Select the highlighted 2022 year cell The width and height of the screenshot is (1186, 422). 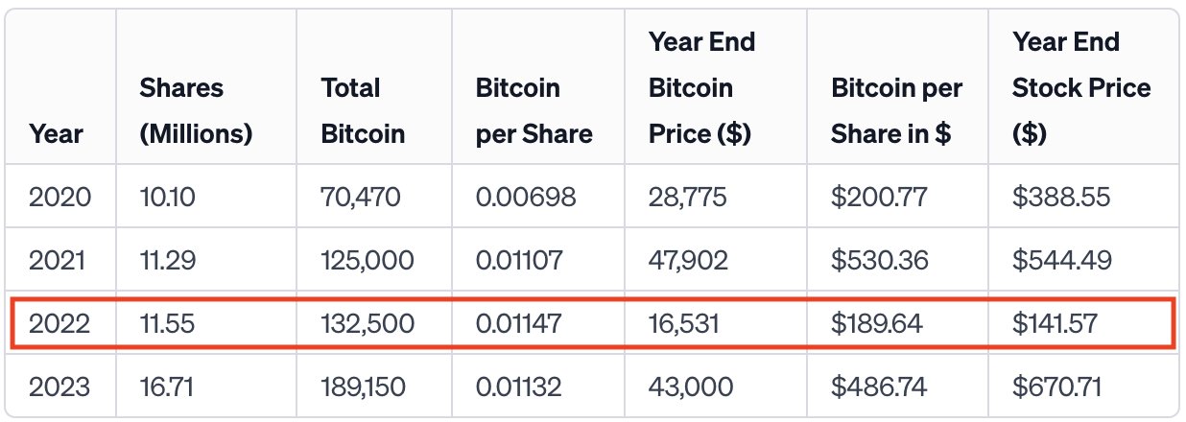[x=59, y=323]
